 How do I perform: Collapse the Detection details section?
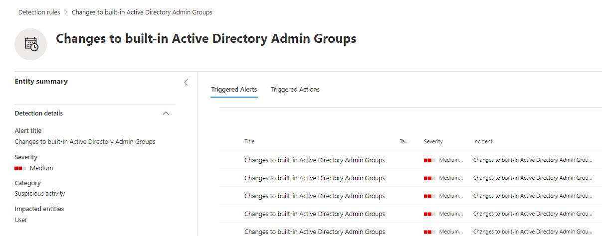[x=166, y=114]
